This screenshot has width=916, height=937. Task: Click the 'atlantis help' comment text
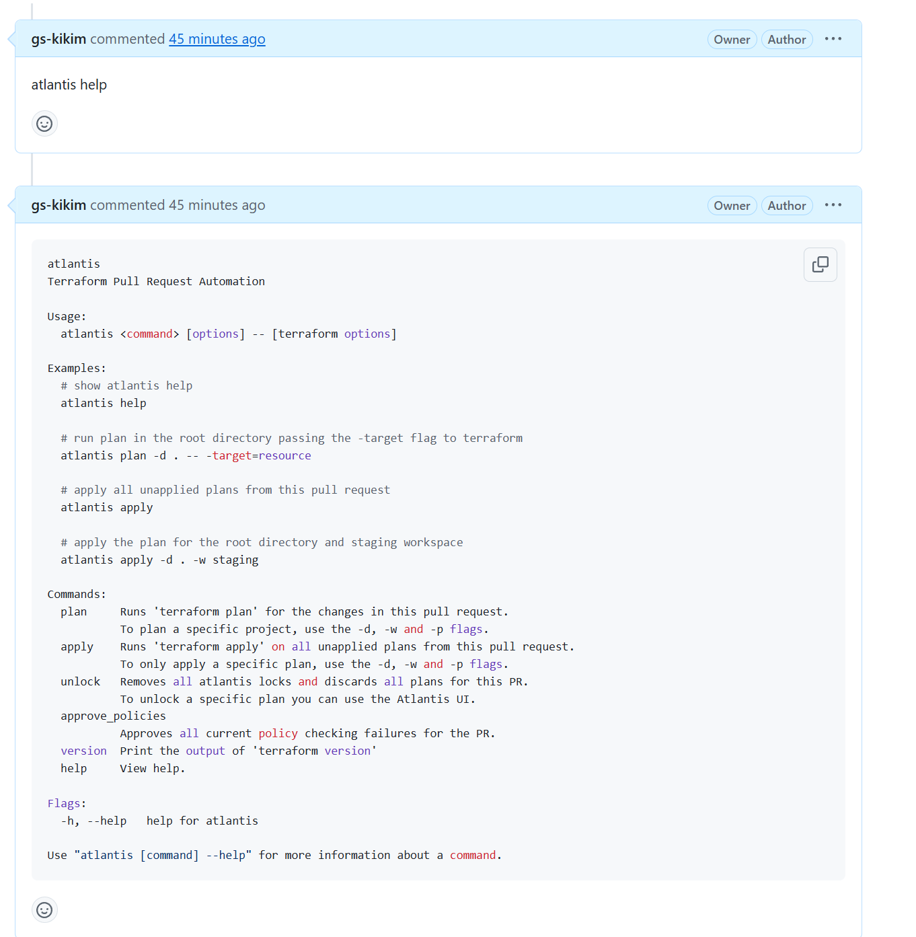click(x=69, y=85)
